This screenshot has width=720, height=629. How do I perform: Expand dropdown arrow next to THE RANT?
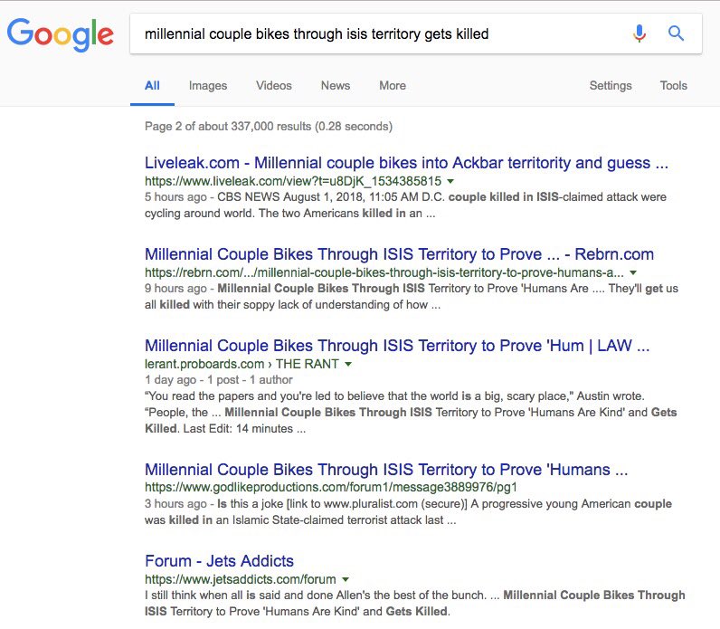pos(348,364)
